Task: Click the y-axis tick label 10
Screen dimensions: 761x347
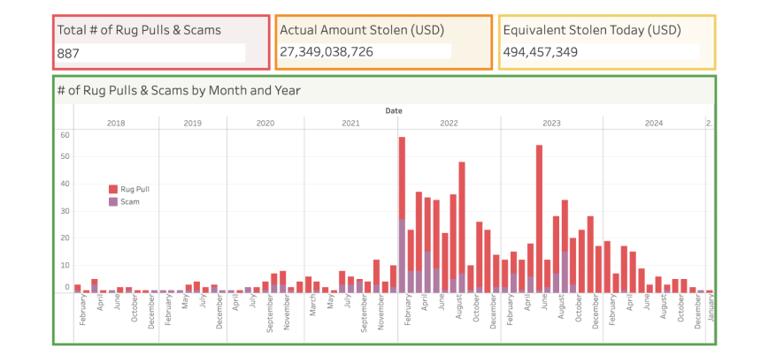Action: pos(65,265)
